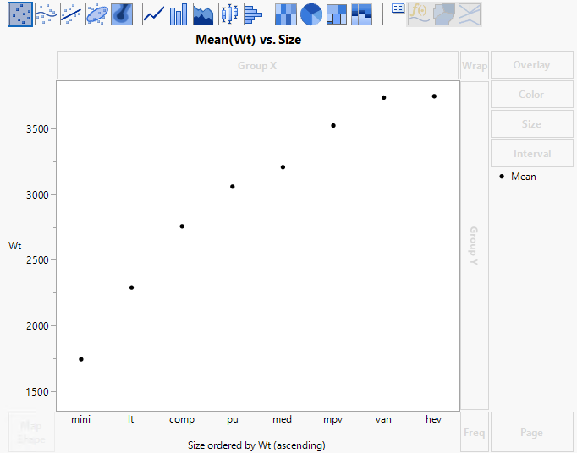The image size is (577, 453).
Task: Select the disabled Parallel plot icon
Action: click(x=470, y=14)
